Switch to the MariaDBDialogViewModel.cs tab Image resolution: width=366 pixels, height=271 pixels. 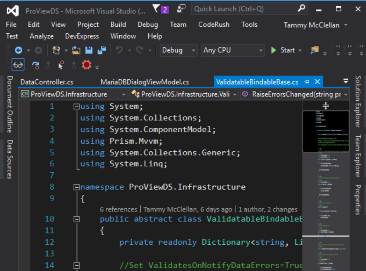145,82
